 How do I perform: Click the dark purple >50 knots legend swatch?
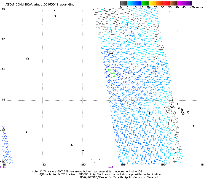click(x=191, y=3)
